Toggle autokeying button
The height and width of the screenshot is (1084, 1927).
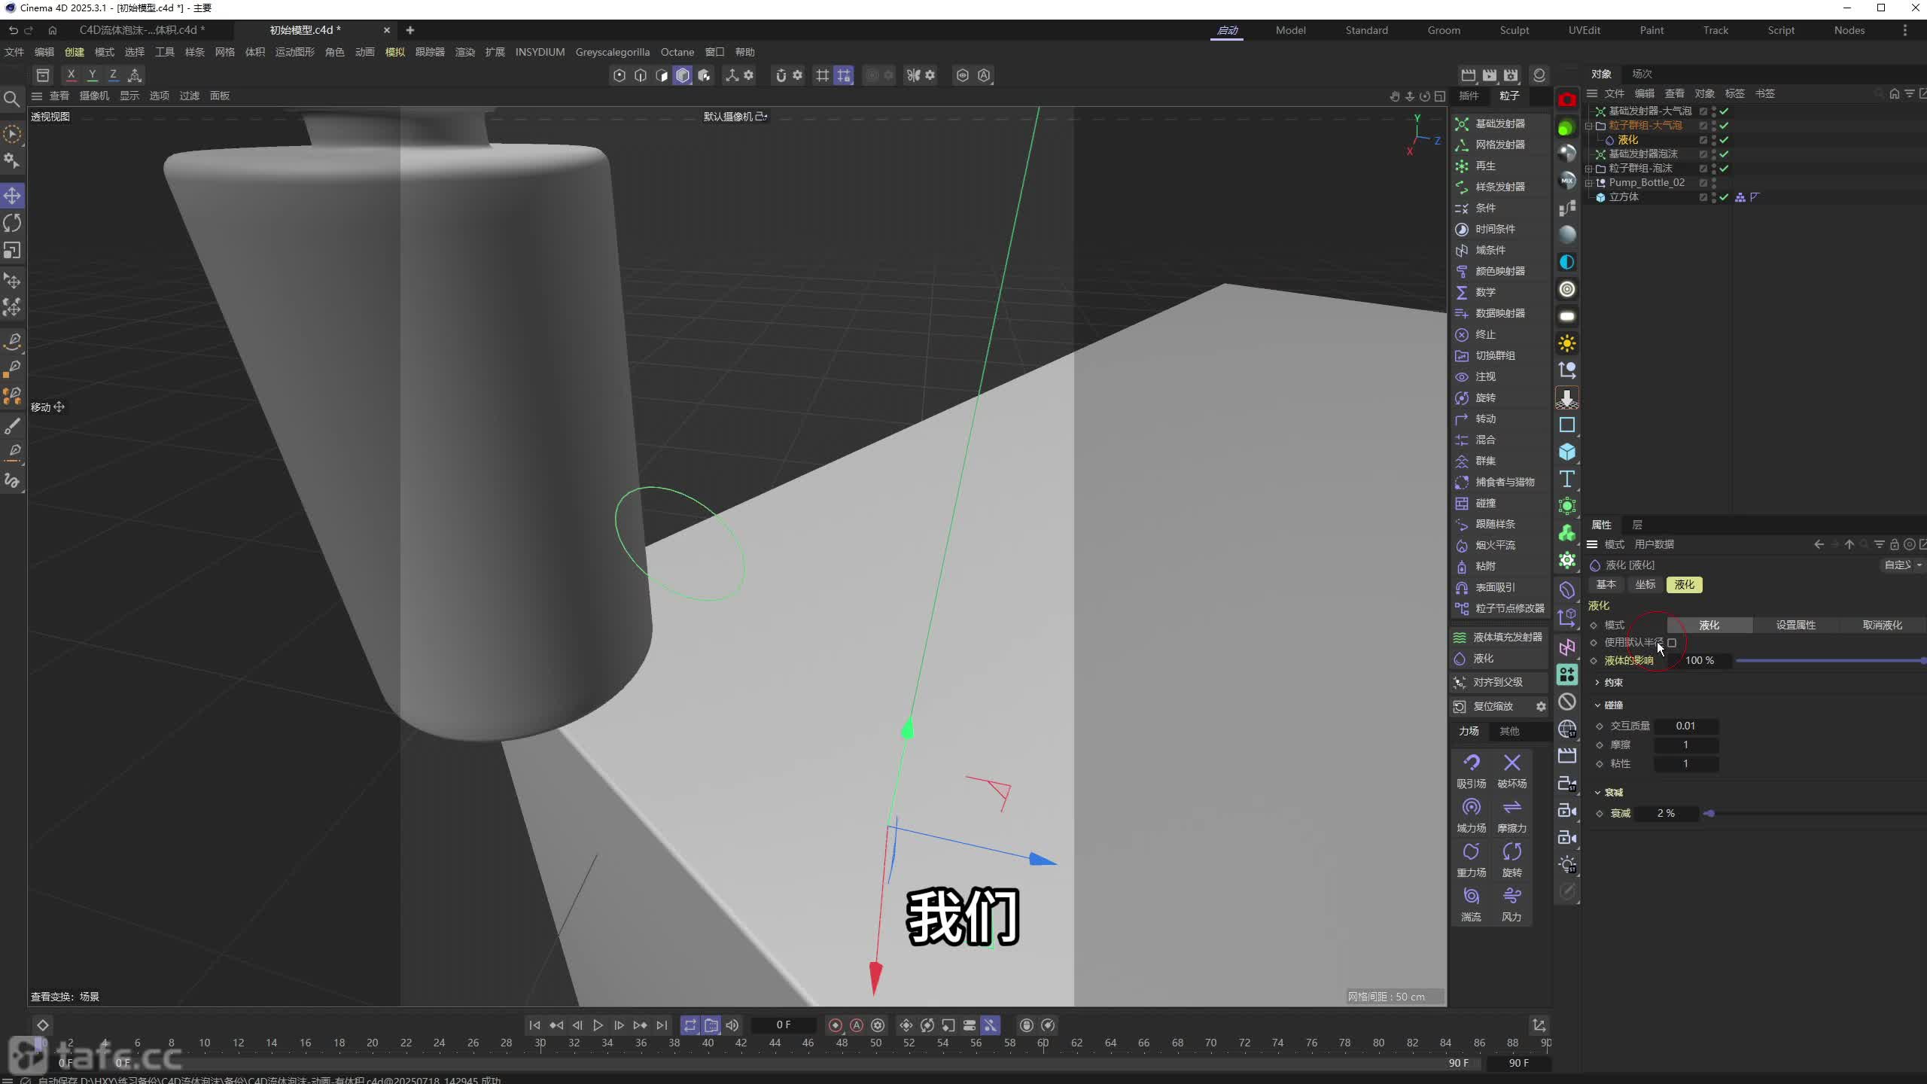857,1025
